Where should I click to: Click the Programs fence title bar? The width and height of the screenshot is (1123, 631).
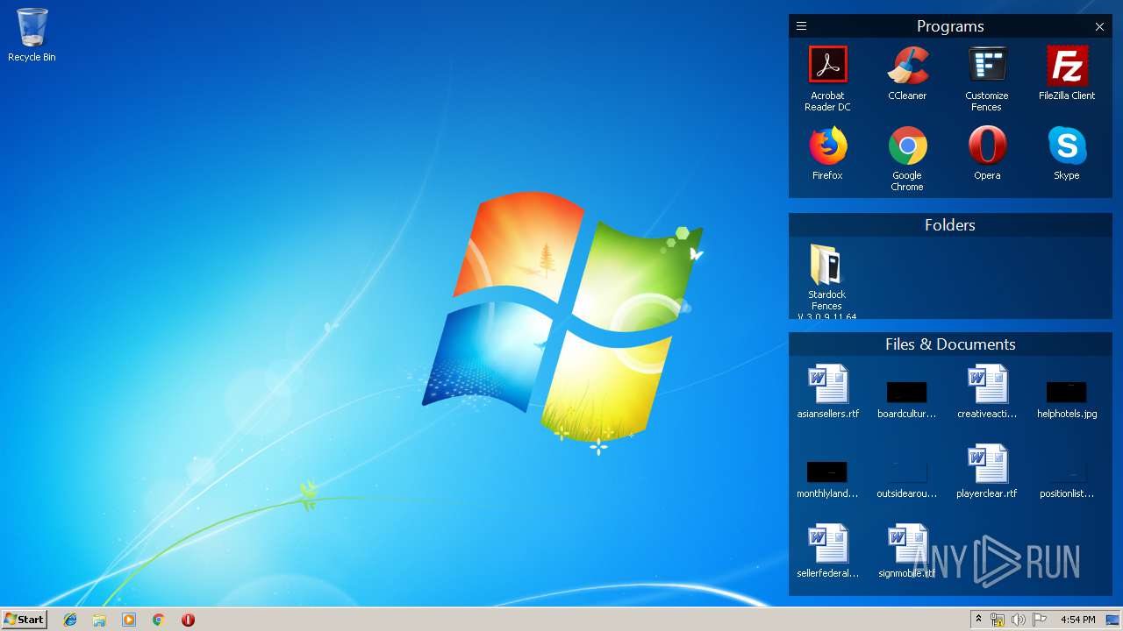pos(950,26)
